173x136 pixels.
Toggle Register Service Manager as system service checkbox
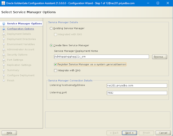(x=55, y=64)
